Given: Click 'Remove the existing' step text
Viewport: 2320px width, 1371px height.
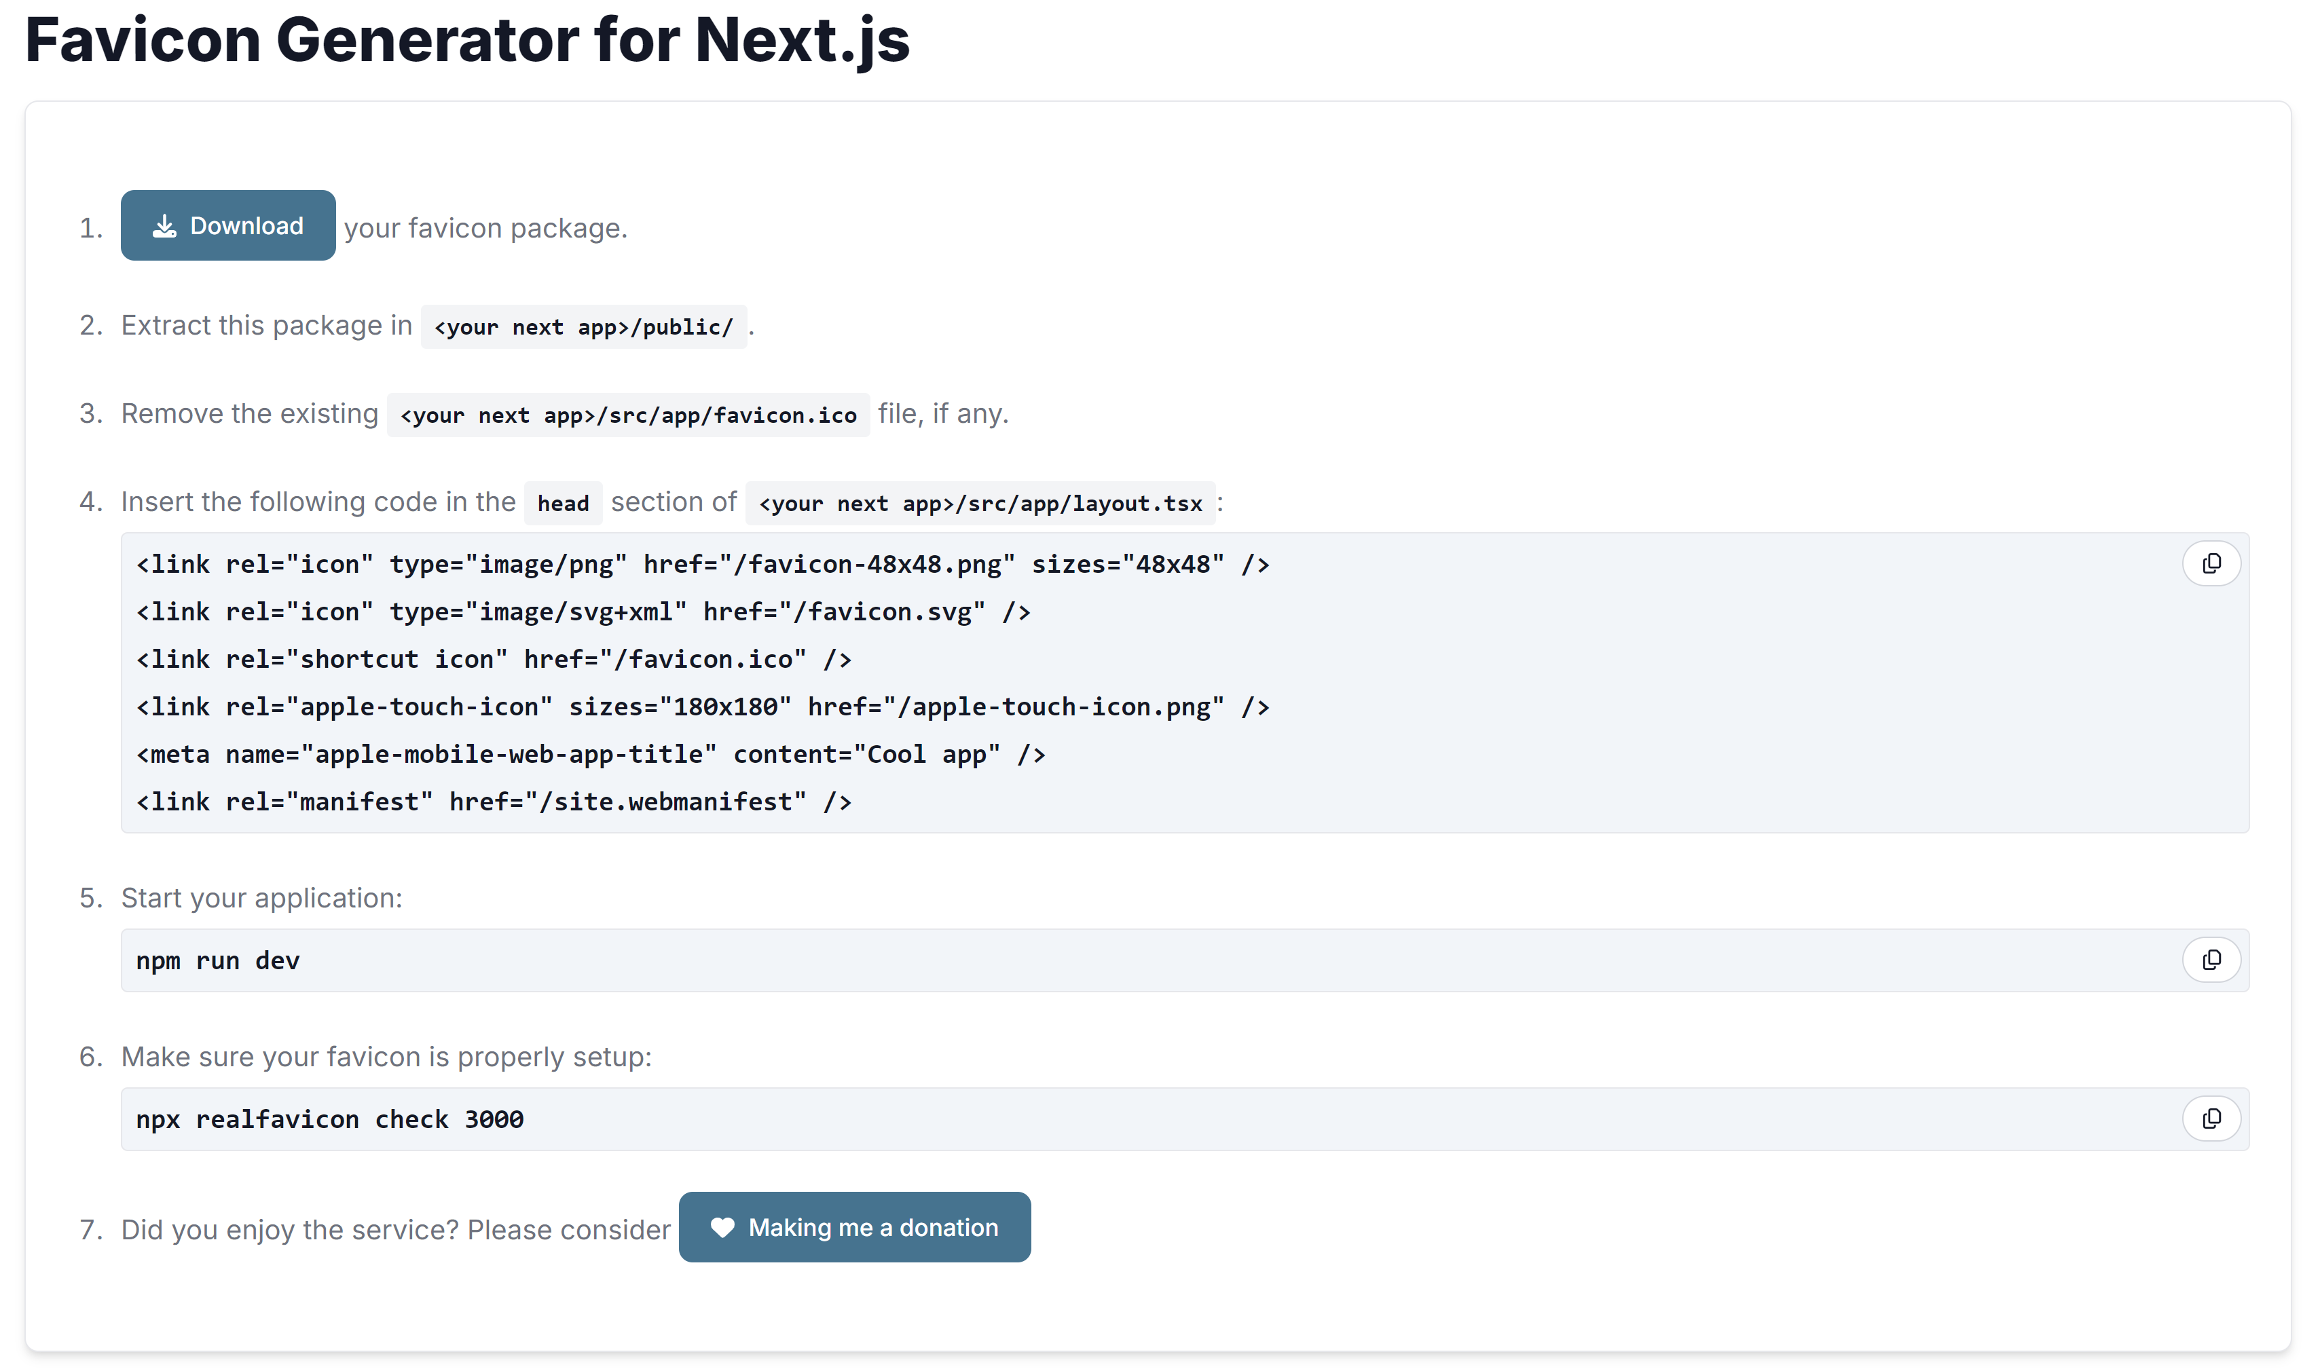Looking at the screenshot, I should pyautogui.click(x=249, y=414).
